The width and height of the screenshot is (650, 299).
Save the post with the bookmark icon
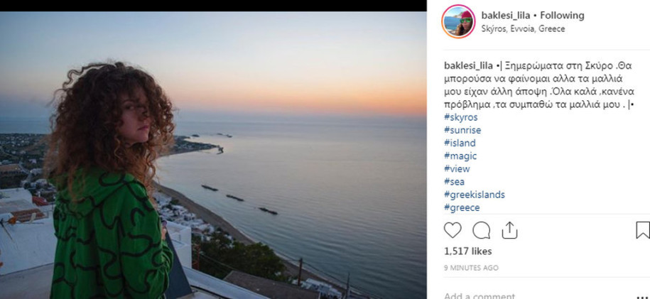pyautogui.click(x=643, y=230)
